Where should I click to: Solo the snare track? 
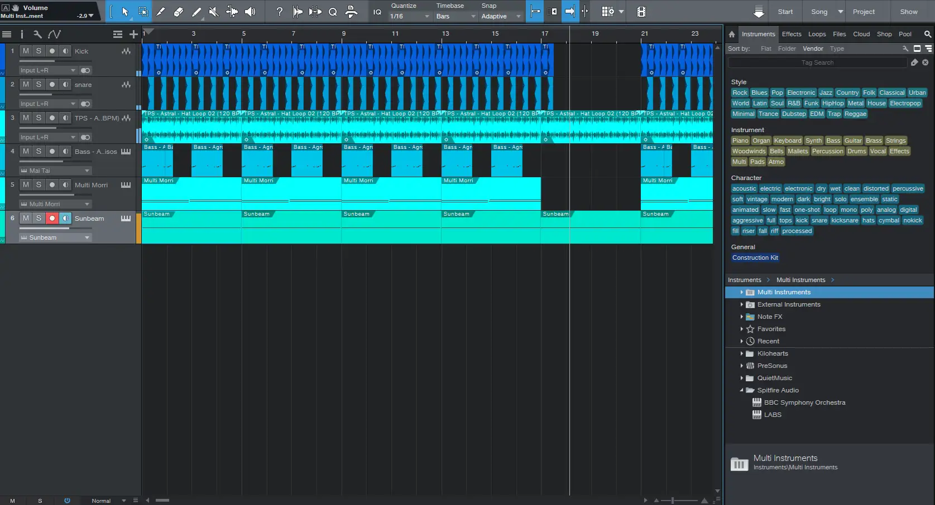point(39,85)
